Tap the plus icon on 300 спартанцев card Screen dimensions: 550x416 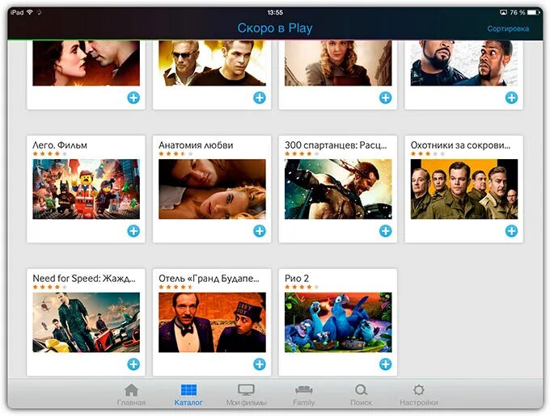385,231
